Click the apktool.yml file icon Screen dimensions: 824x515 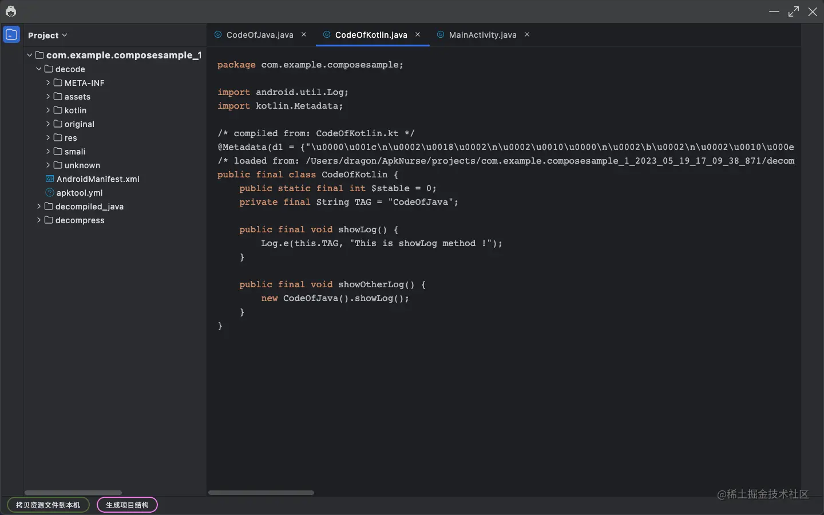click(x=49, y=193)
